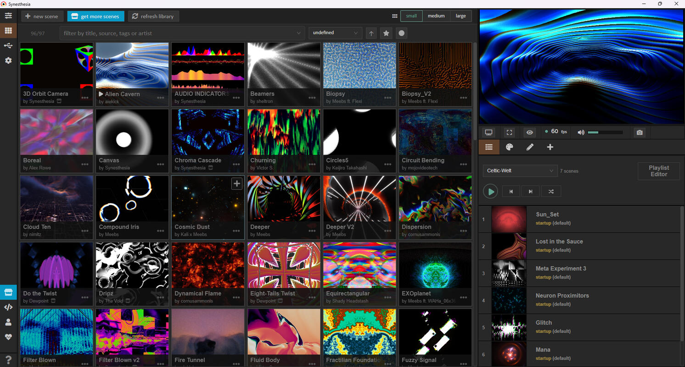Take a screenshot with the camera icon

(x=640, y=132)
